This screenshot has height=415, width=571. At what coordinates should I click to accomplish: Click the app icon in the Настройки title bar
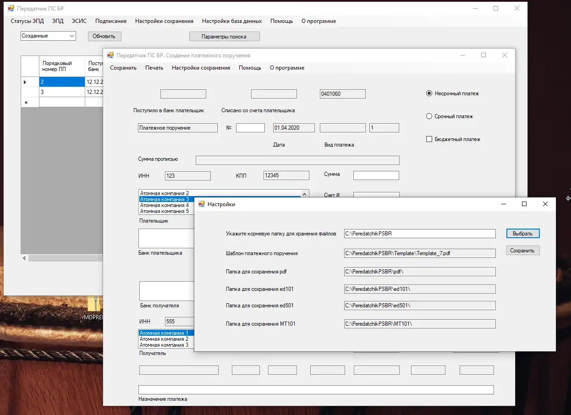202,204
